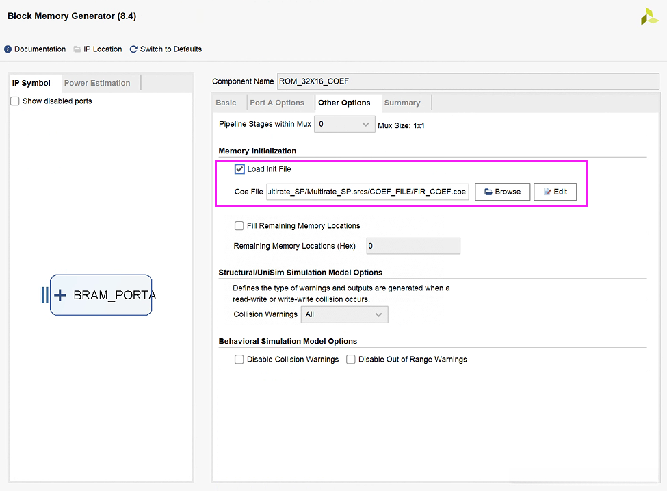Click the Xilinx logo icon
This screenshot has width=667, height=491.
pos(649,17)
